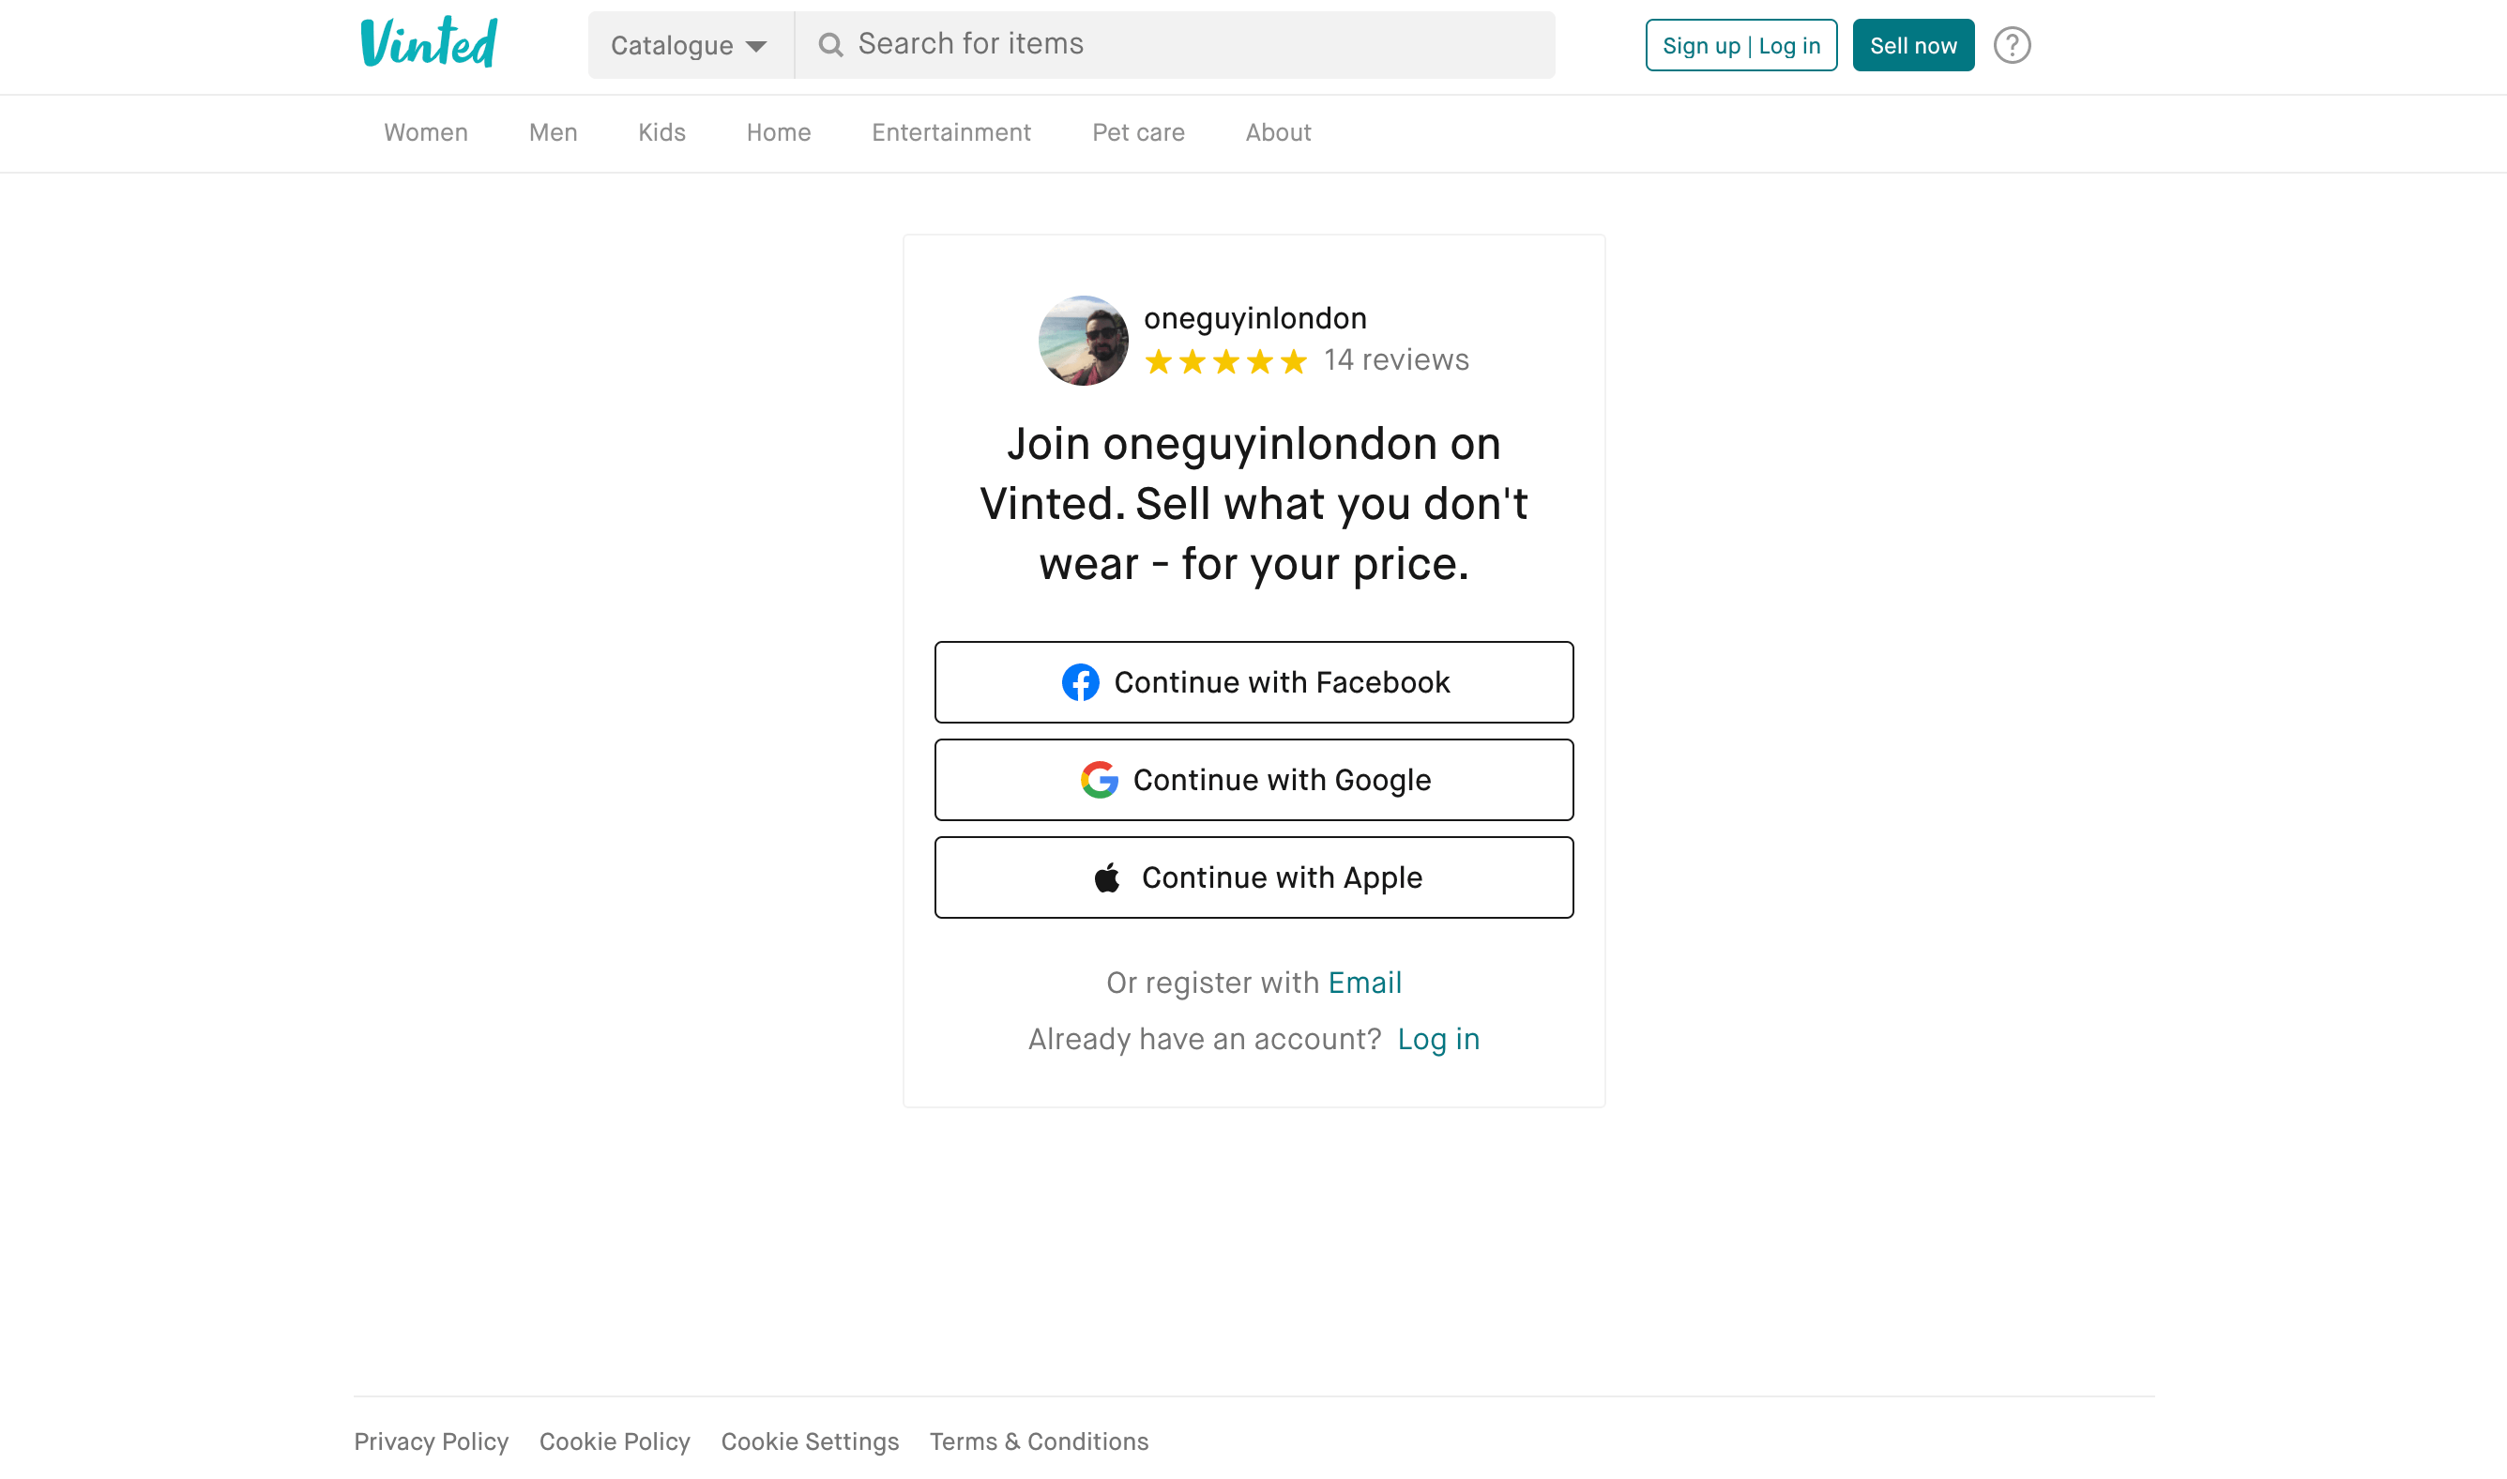Screen dimensions: 2507x1479
Task: Click the Facebook logo icon
Action: point(1080,682)
